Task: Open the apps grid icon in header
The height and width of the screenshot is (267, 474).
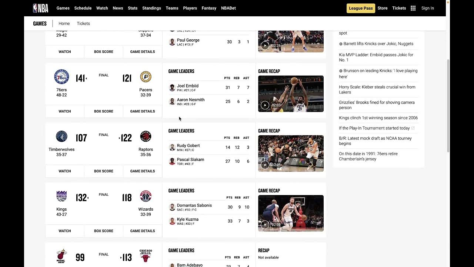Action: pos(413,8)
